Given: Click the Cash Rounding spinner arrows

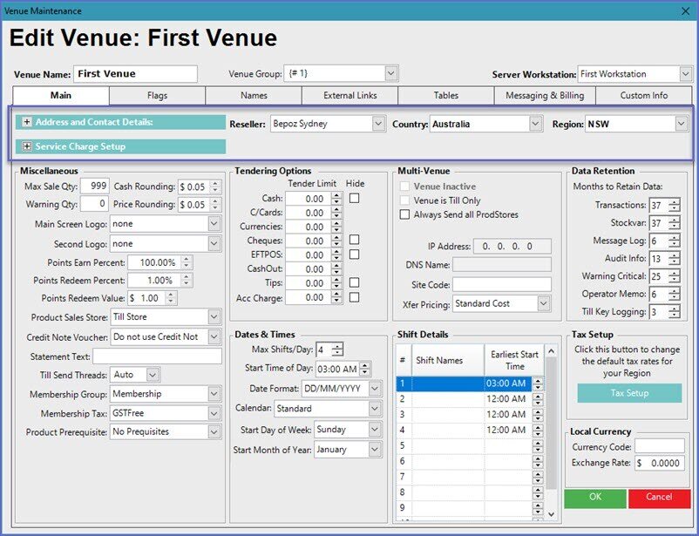Looking at the screenshot, I should click(x=215, y=187).
